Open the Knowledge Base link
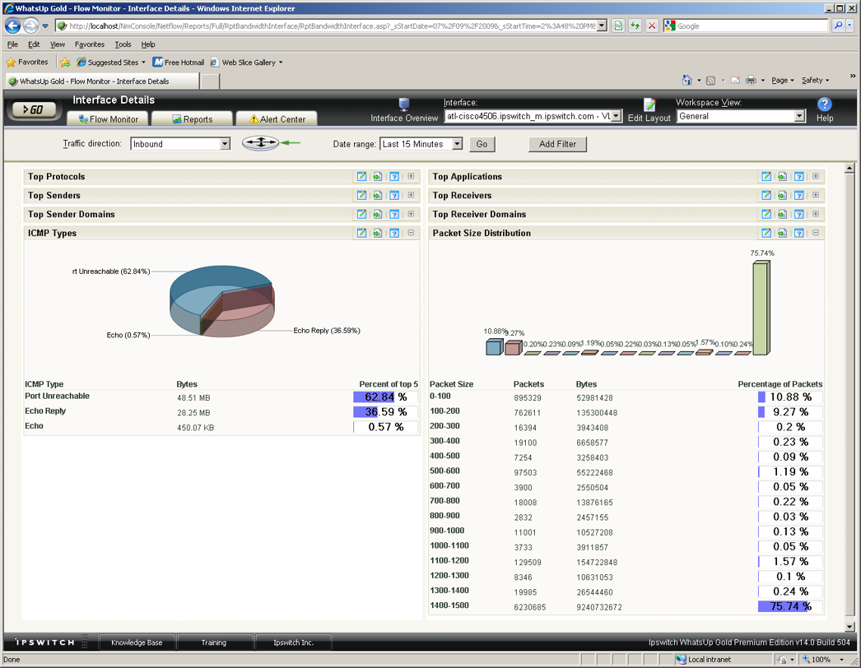This screenshot has height=668, width=861. [137, 642]
